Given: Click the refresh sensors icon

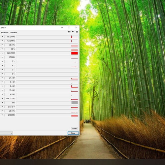Looking at the screenshot, I should click(x=73, y=32).
